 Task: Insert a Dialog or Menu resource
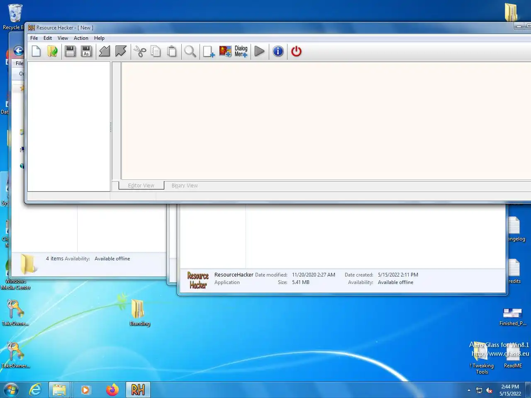[241, 51]
